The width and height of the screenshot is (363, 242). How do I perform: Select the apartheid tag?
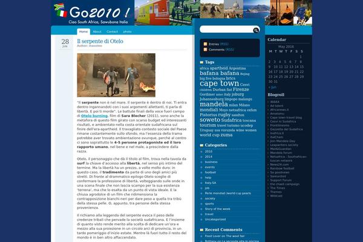tap(219, 68)
